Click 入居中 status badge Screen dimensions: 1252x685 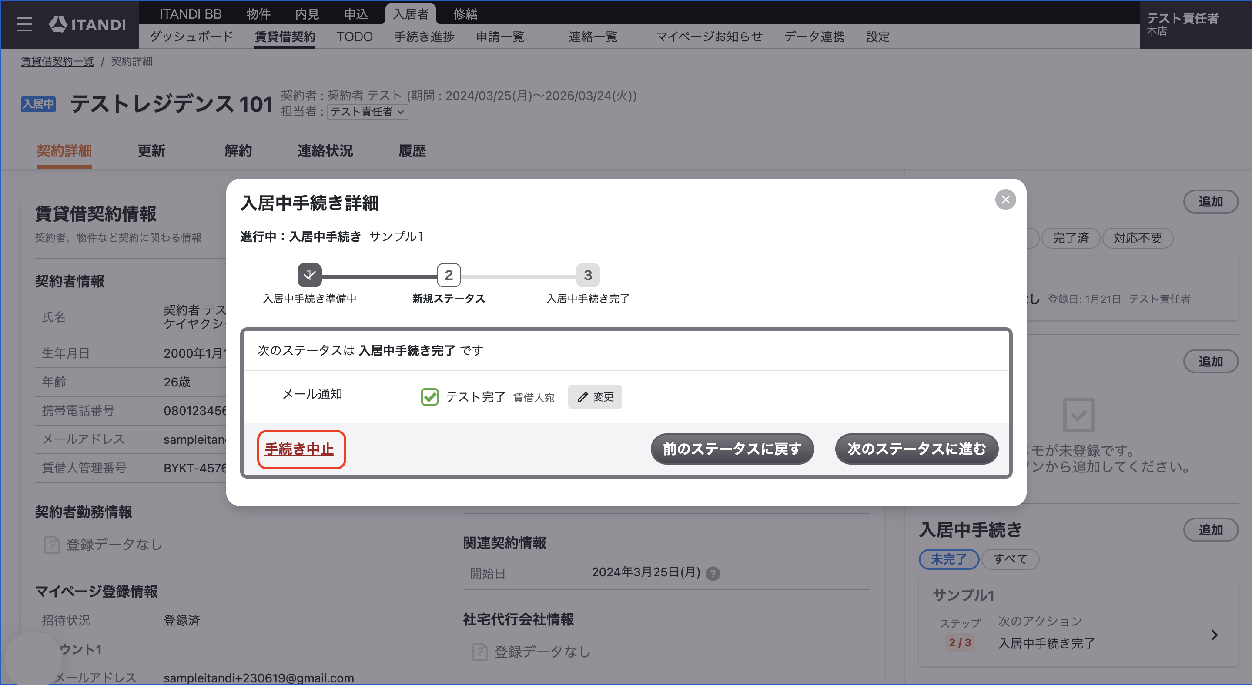click(x=38, y=104)
